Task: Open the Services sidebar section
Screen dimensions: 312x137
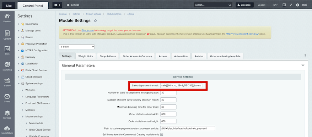Action: [x=7, y=114]
